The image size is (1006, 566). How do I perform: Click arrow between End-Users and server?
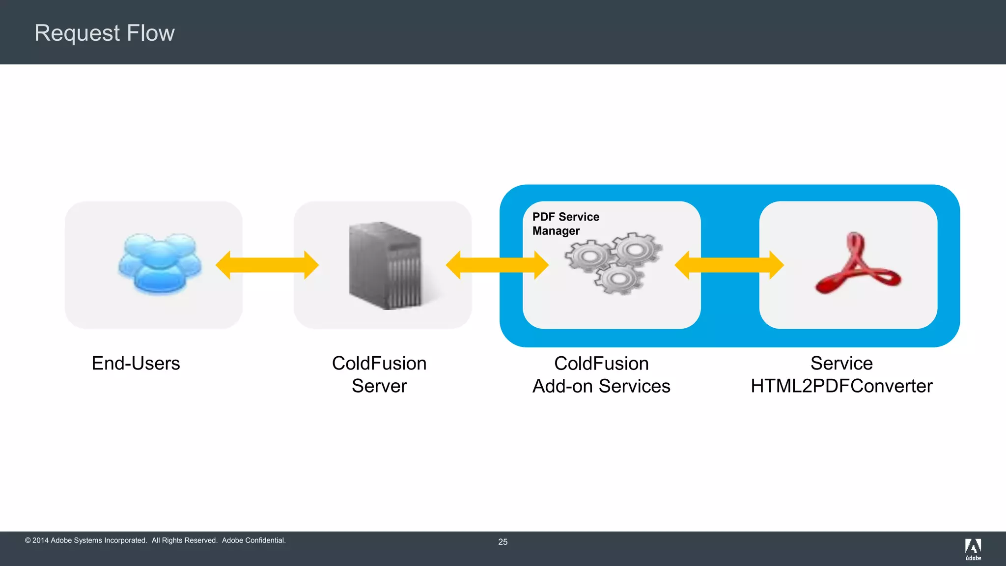tap(267, 265)
